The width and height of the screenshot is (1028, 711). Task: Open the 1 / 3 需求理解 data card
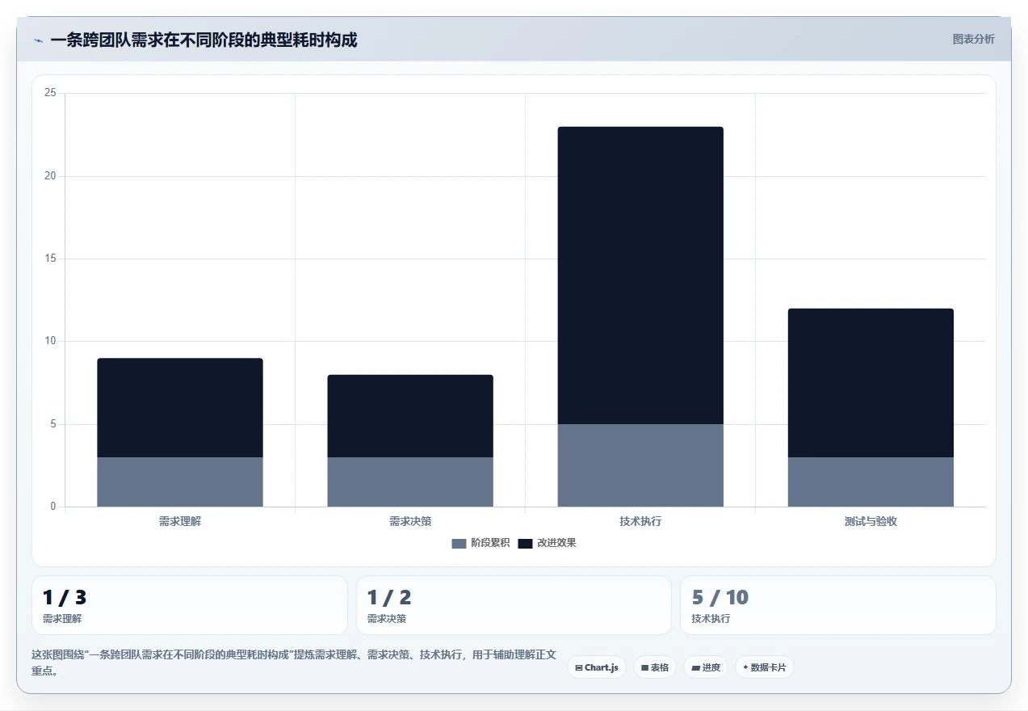[x=190, y=605]
